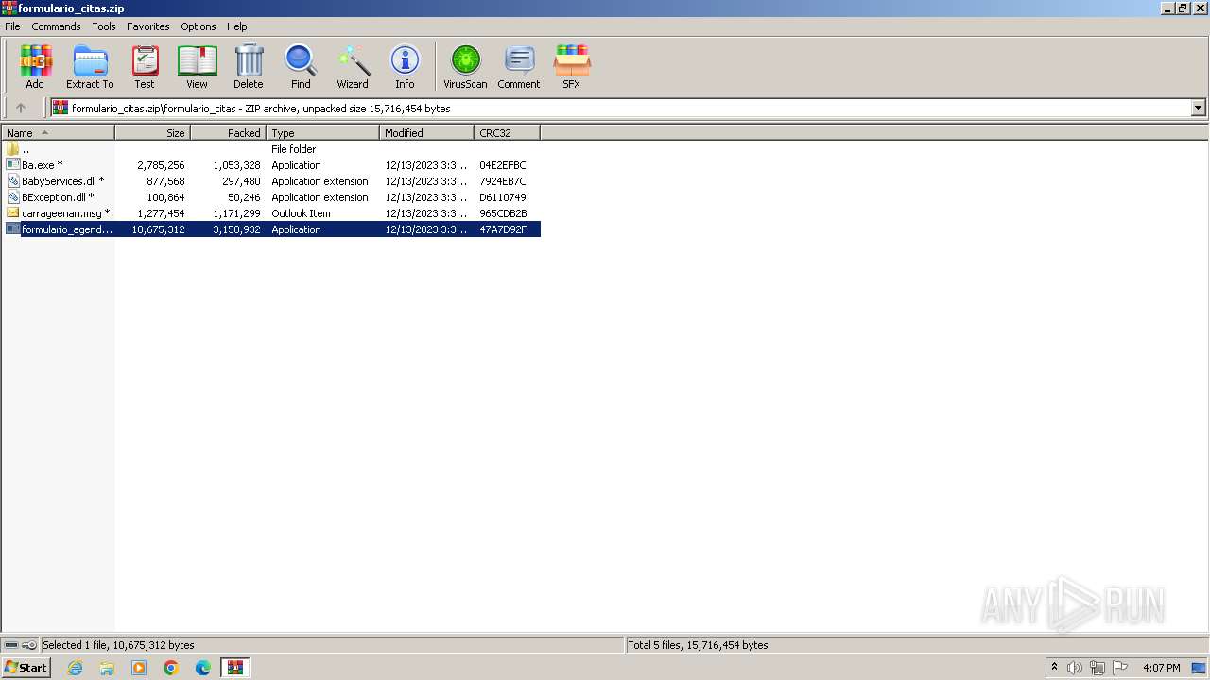
Task: Select BException.dll file
Action: [x=271, y=197]
